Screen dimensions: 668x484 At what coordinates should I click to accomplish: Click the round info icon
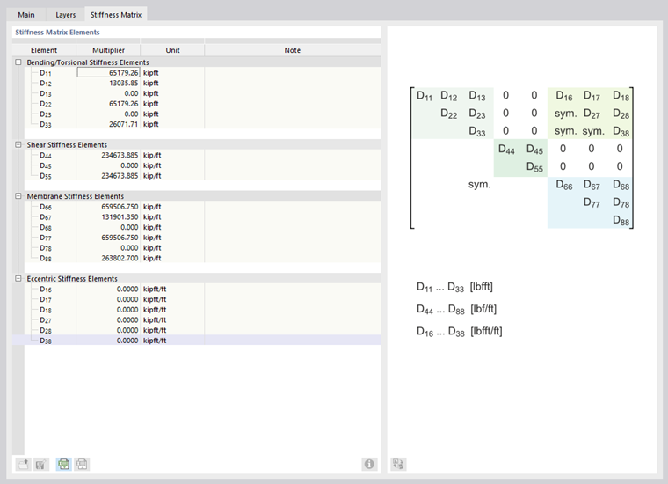tap(369, 464)
